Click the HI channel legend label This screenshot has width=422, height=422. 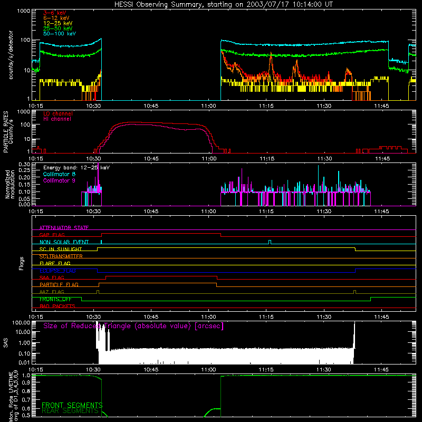point(57,119)
